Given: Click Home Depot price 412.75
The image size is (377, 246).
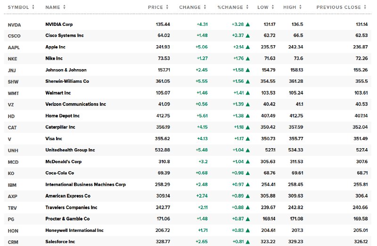Looking at the screenshot, I should pyautogui.click(x=163, y=116).
